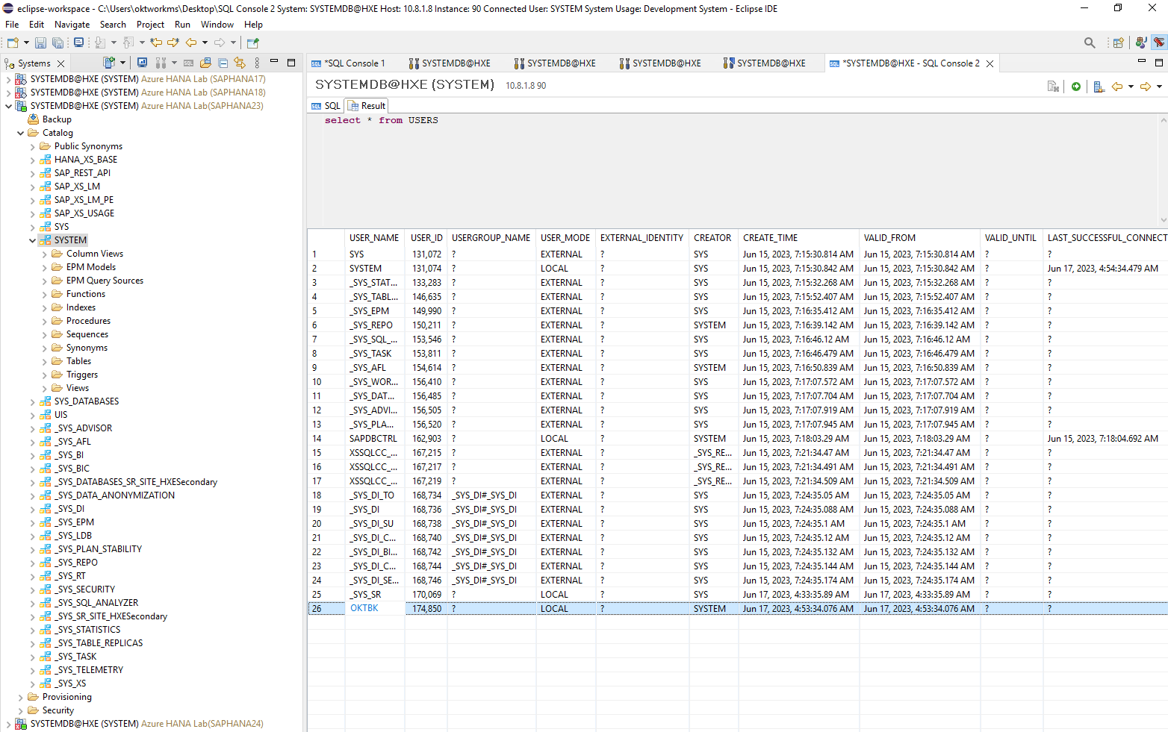This screenshot has width=1168, height=732.
Task: Click the magnifier search icon
Action: coord(1090,43)
